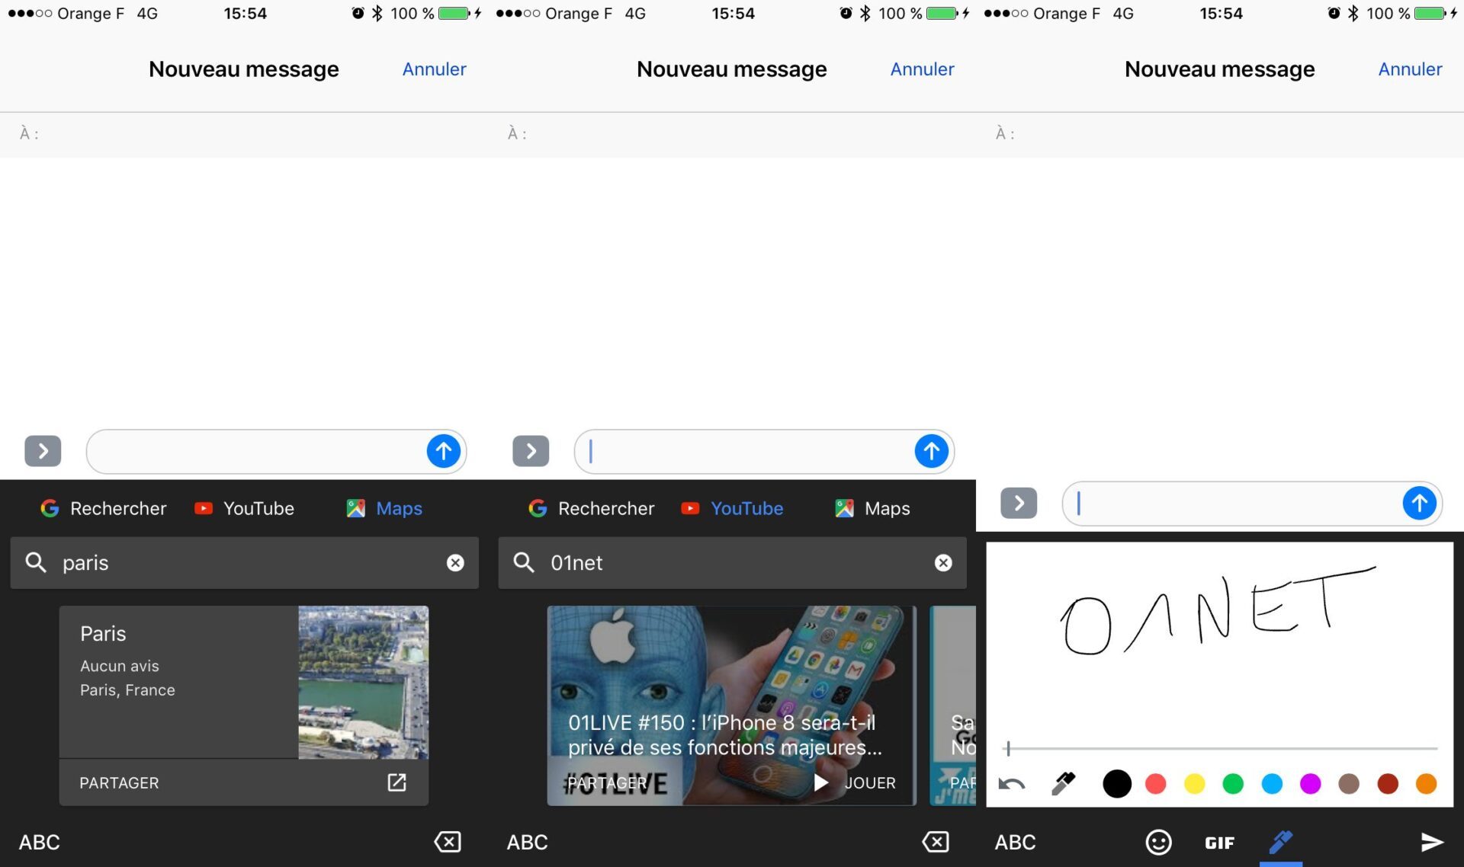Send message arrow in YouTube screen
The height and width of the screenshot is (867, 1464).
point(932,451)
